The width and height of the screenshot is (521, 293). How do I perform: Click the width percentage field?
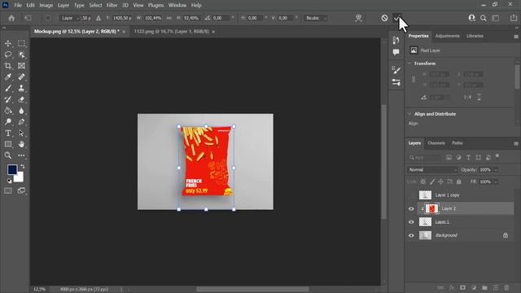(153, 18)
